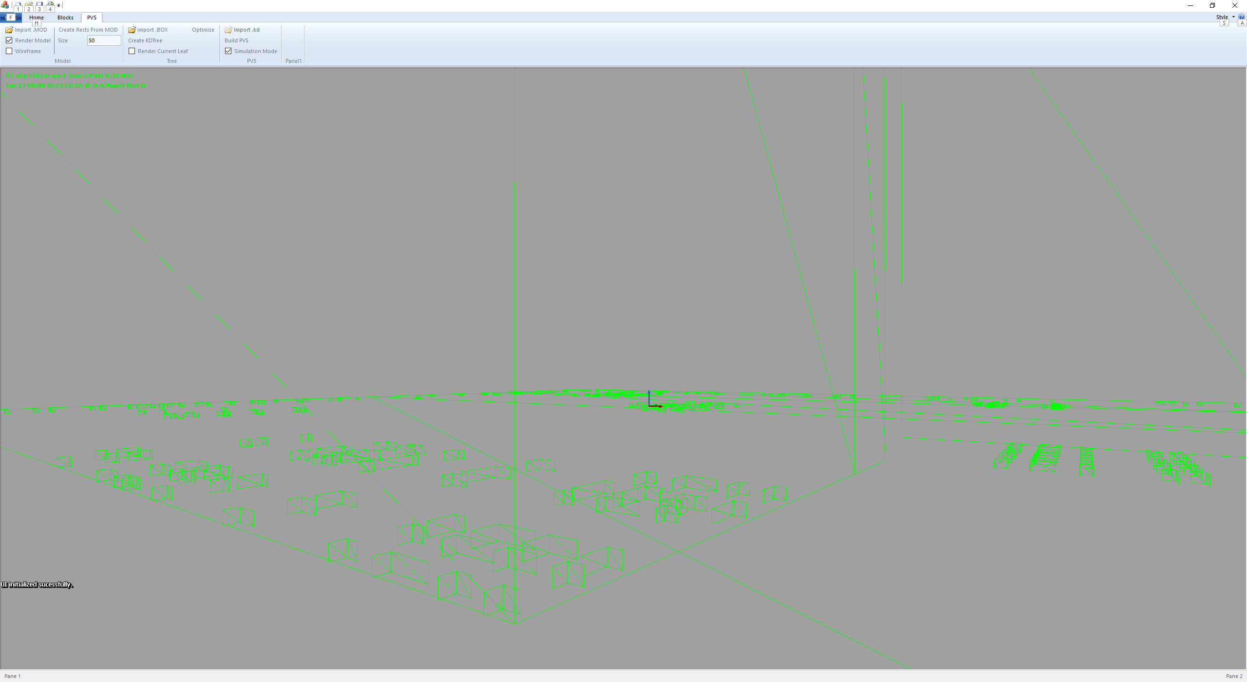Click the Import .kd folder icon
Viewport: 1247px width, 682px height.
pyautogui.click(x=228, y=30)
